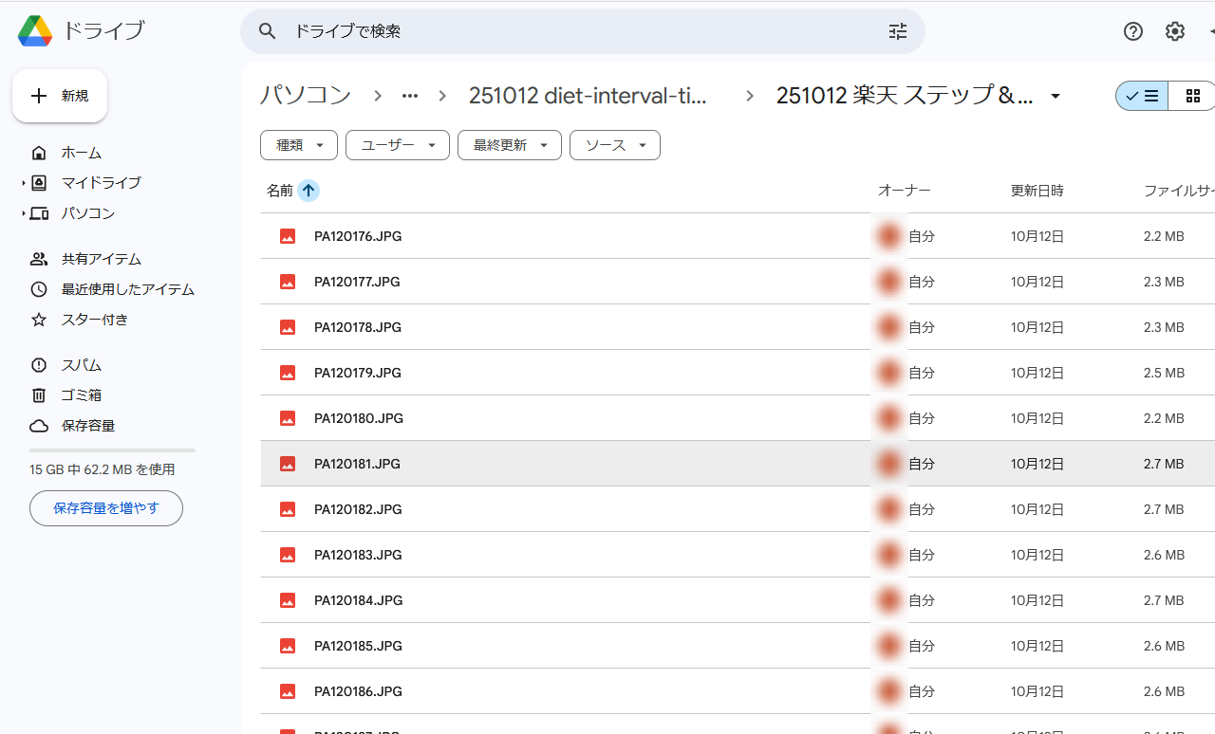Click the owner avatar on PA120179.JPG row
Screen dimensions: 1215x734
coord(889,373)
